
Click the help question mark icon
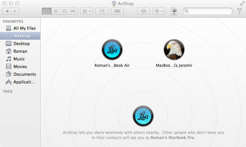click(239, 11)
